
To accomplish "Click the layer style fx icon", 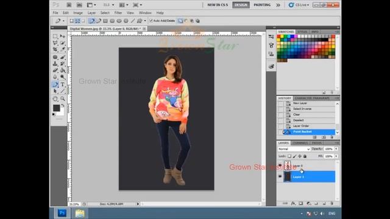I will tap(293, 203).
